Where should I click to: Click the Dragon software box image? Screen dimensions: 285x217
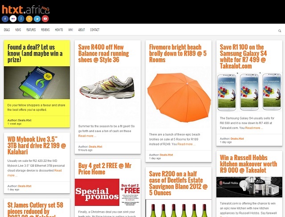click(x=37, y=83)
